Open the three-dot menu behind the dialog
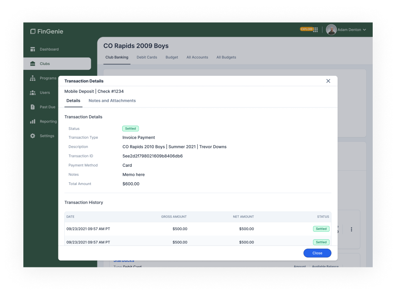Screen dimensions: 398x295 coord(352,229)
